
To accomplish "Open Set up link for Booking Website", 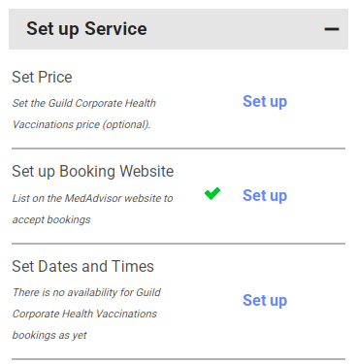I will [x=265, y=196].
